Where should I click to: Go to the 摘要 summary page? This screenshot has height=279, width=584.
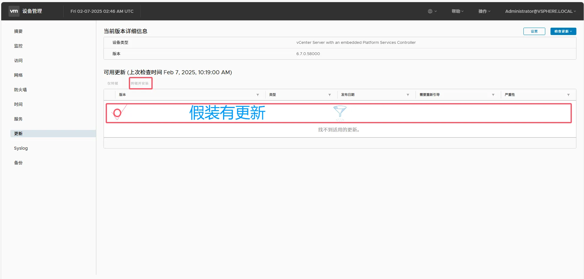click(x=18, y=31)
